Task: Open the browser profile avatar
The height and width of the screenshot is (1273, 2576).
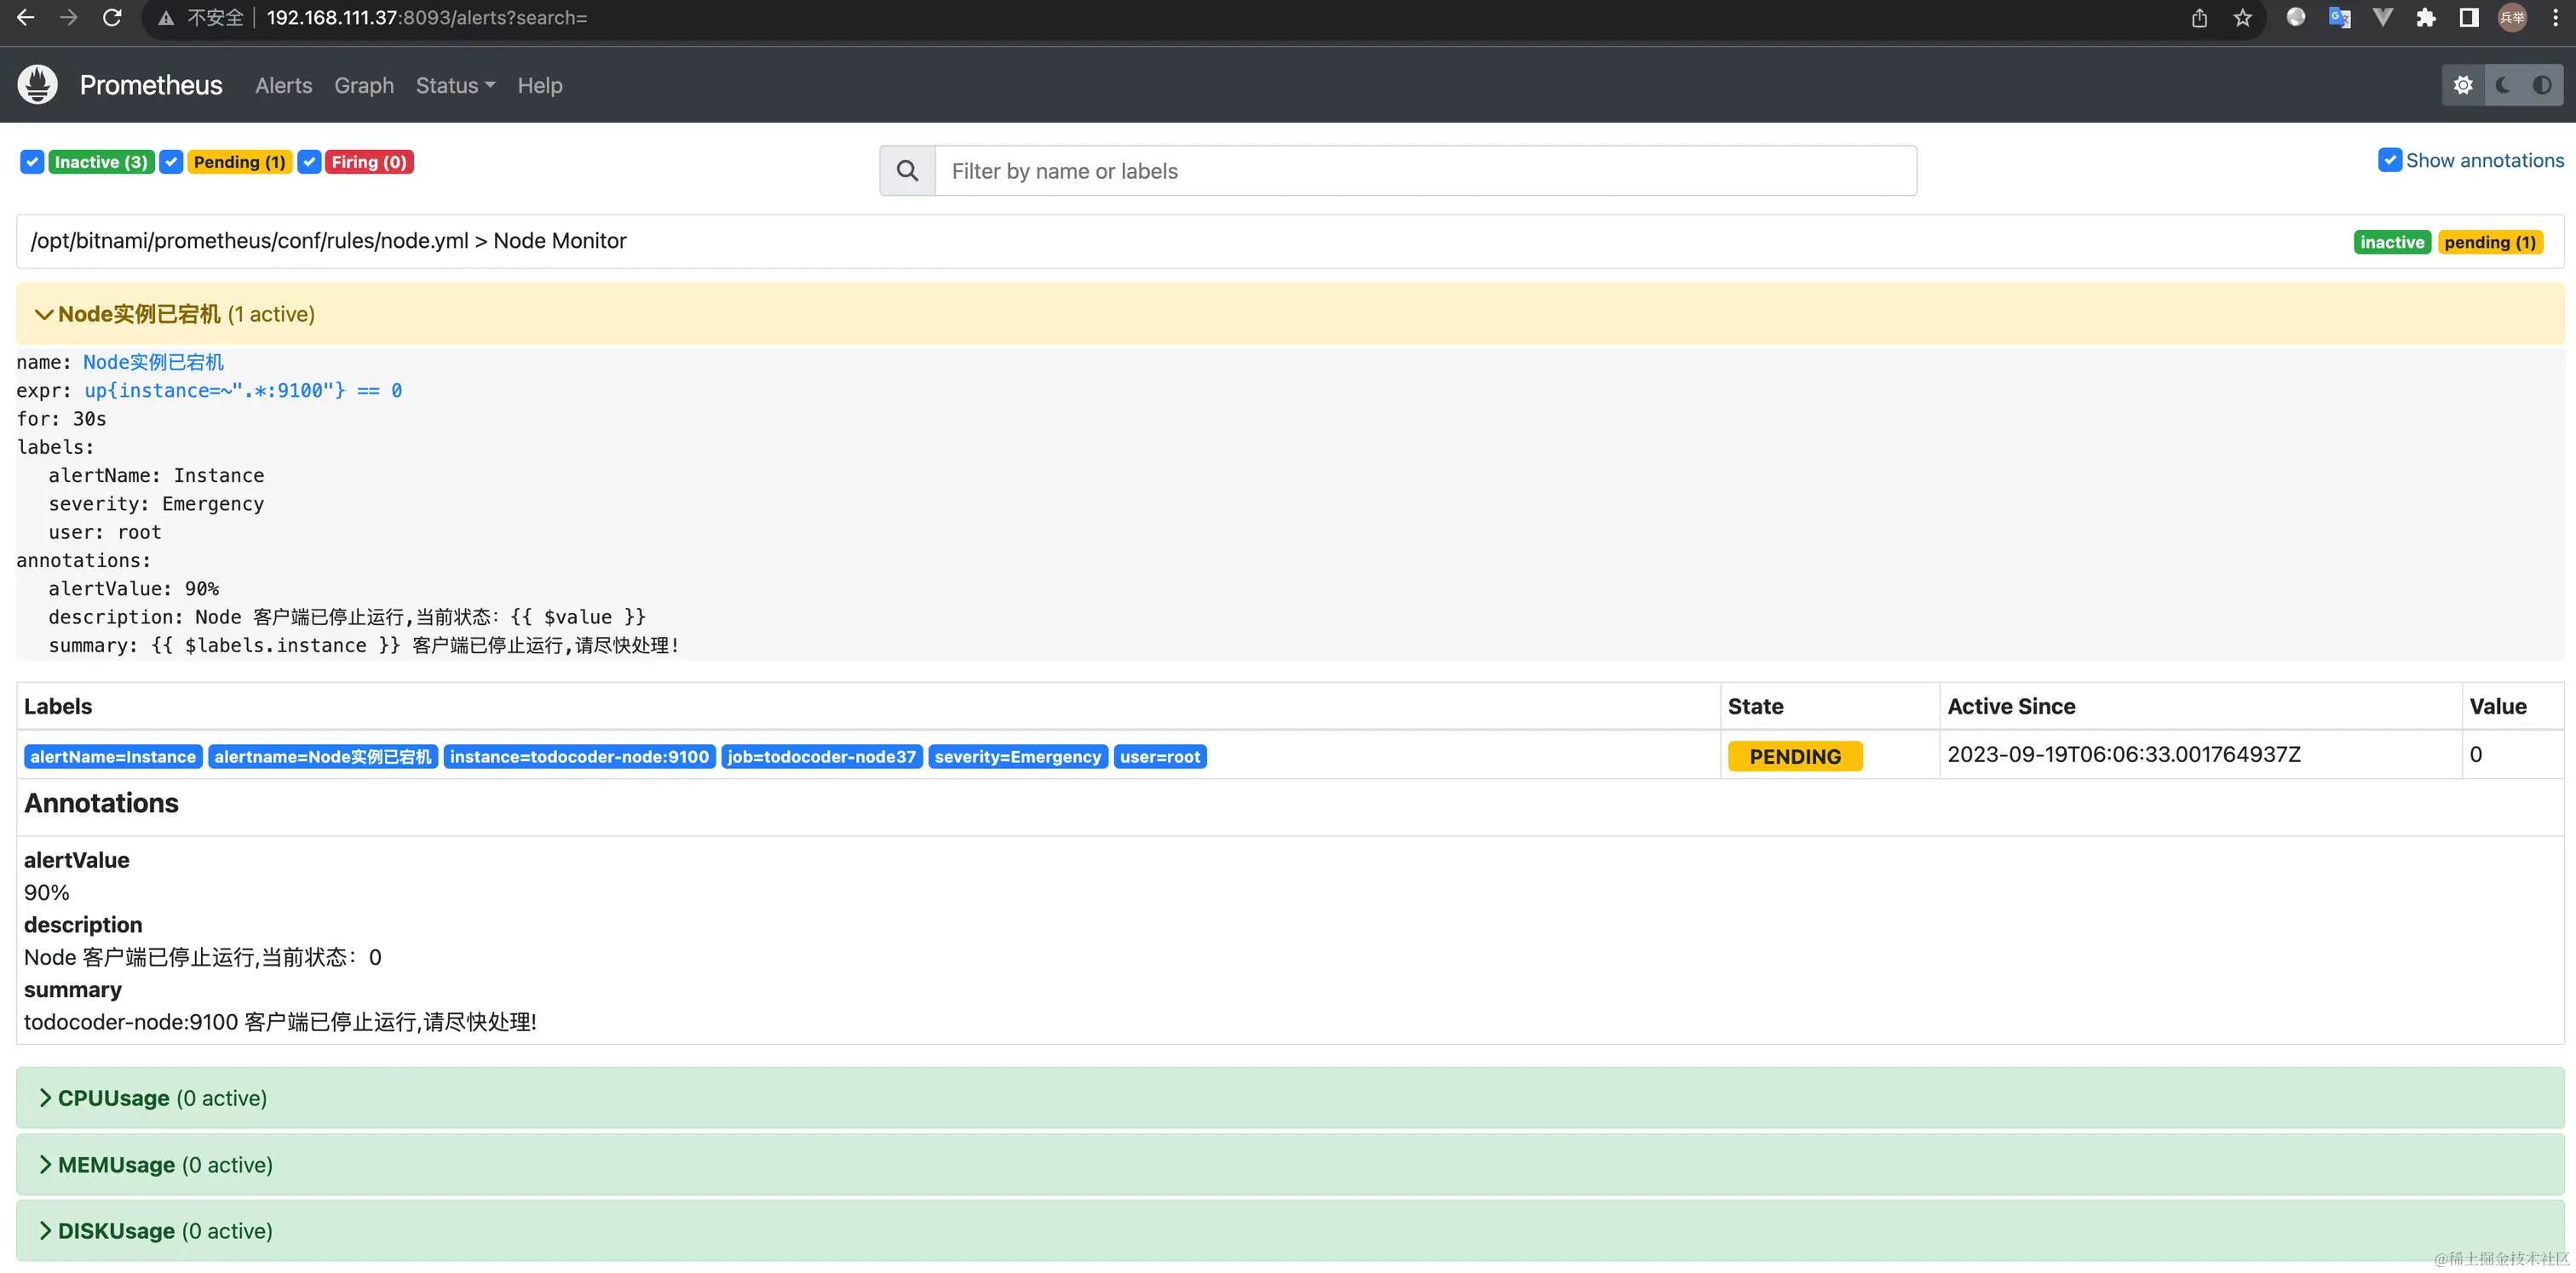Action: [x=2512, y=18]
